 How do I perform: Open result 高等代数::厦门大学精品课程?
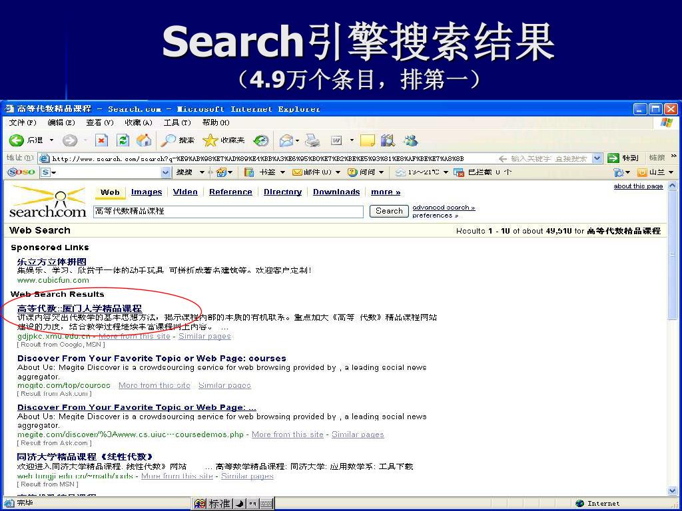[80, 309]
